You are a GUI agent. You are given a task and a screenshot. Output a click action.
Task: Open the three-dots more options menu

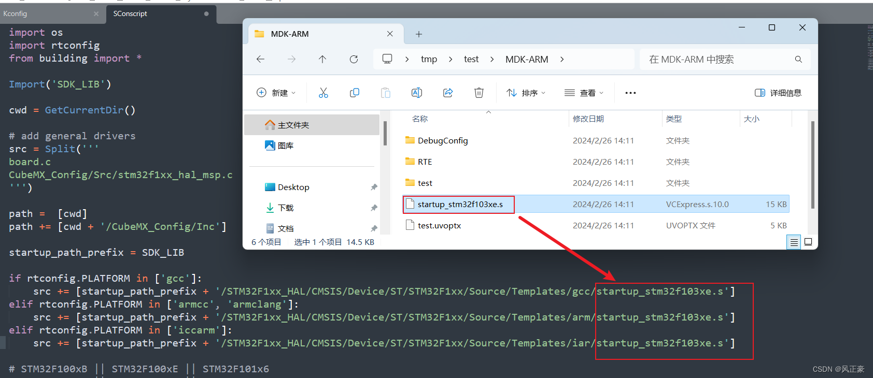coord(630,93)
